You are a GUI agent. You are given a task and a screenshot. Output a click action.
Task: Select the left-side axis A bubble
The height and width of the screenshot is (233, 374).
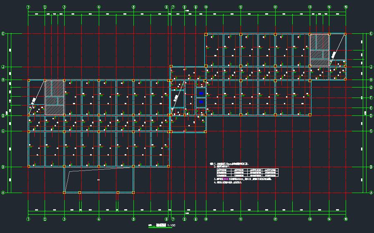point(3,193)
